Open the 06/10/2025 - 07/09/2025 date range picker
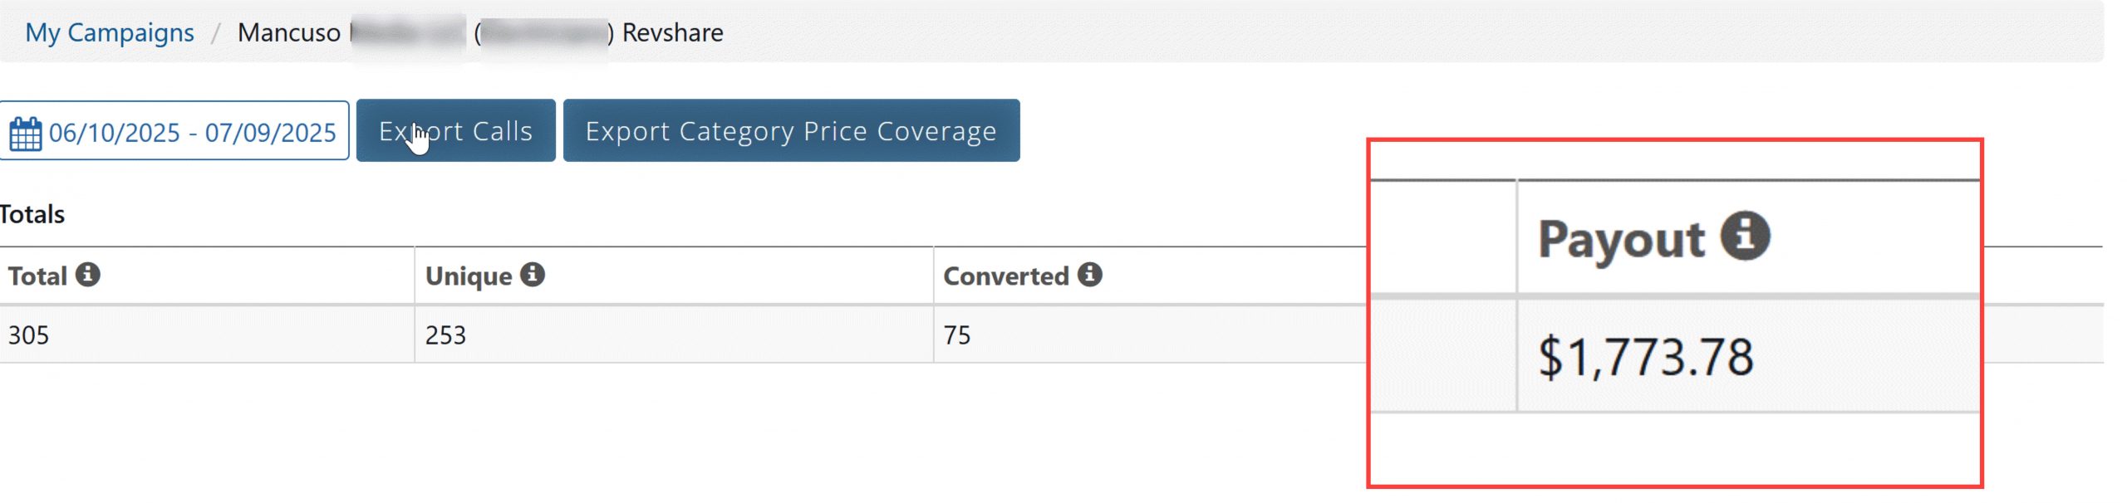This screenshot has width=2127, height=503. [192, 132]
